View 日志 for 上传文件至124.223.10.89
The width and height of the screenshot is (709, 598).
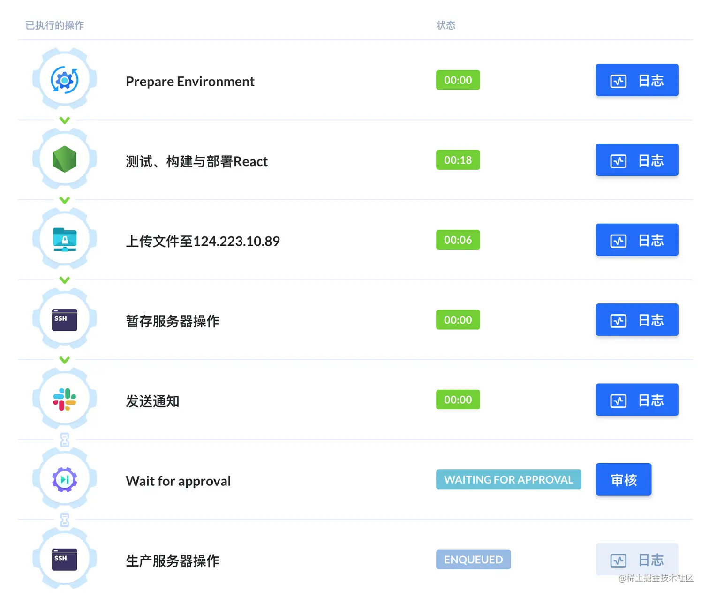pos(637,240)
